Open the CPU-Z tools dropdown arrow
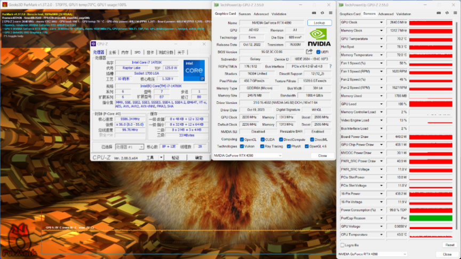This screenshot has height=259, width=461. [161, 158]
